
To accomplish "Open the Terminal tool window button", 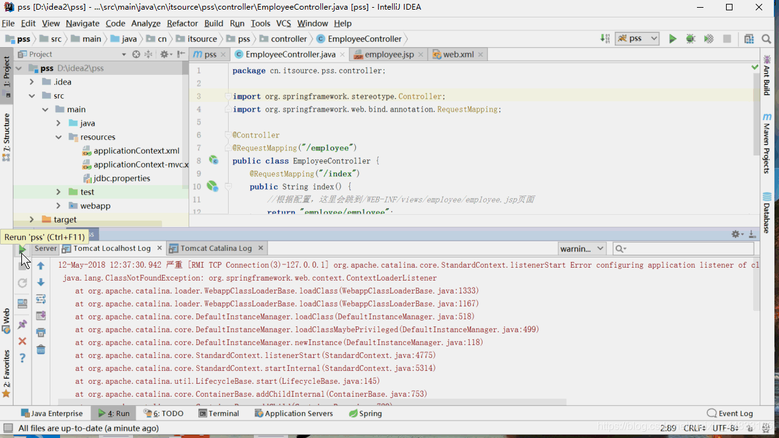I will [x=218, y=413].
